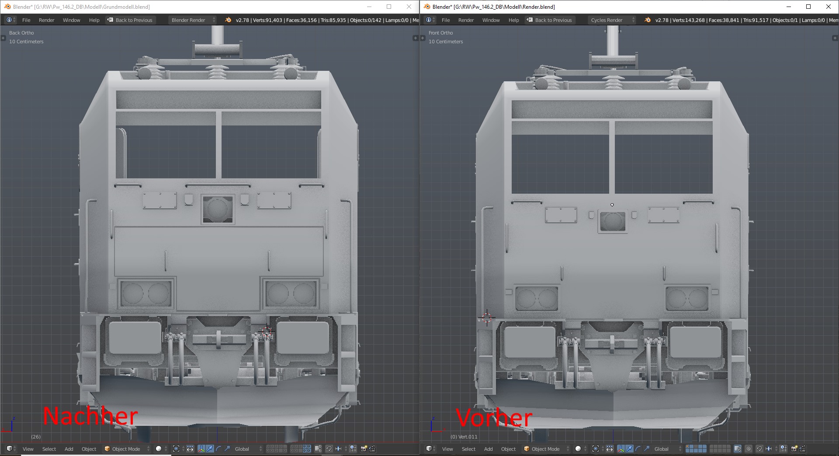Viewport: 839px width, 456px height.
Task: Open Window menu in Grundmodell window
Action: click(71, 20)
